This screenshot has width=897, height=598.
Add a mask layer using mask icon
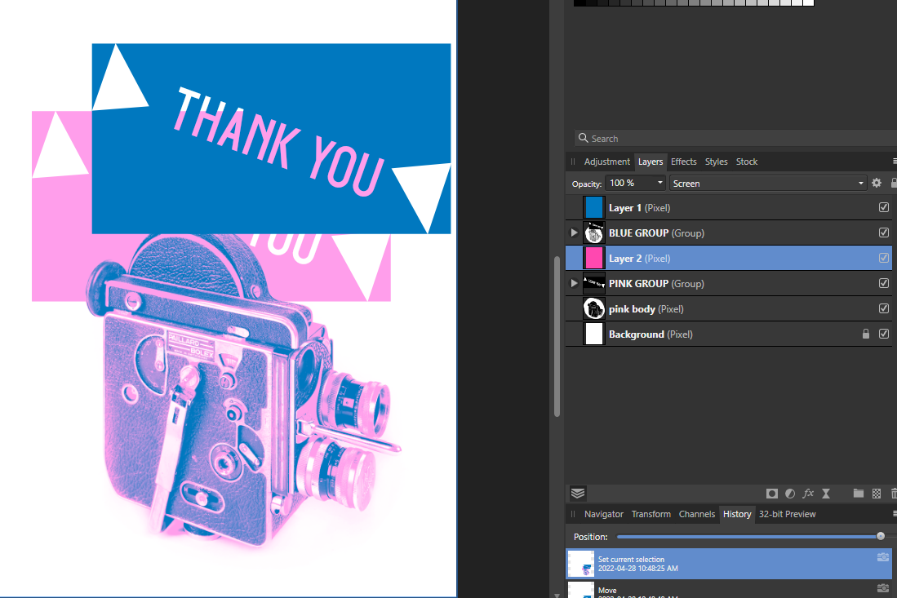pos(772,494)
